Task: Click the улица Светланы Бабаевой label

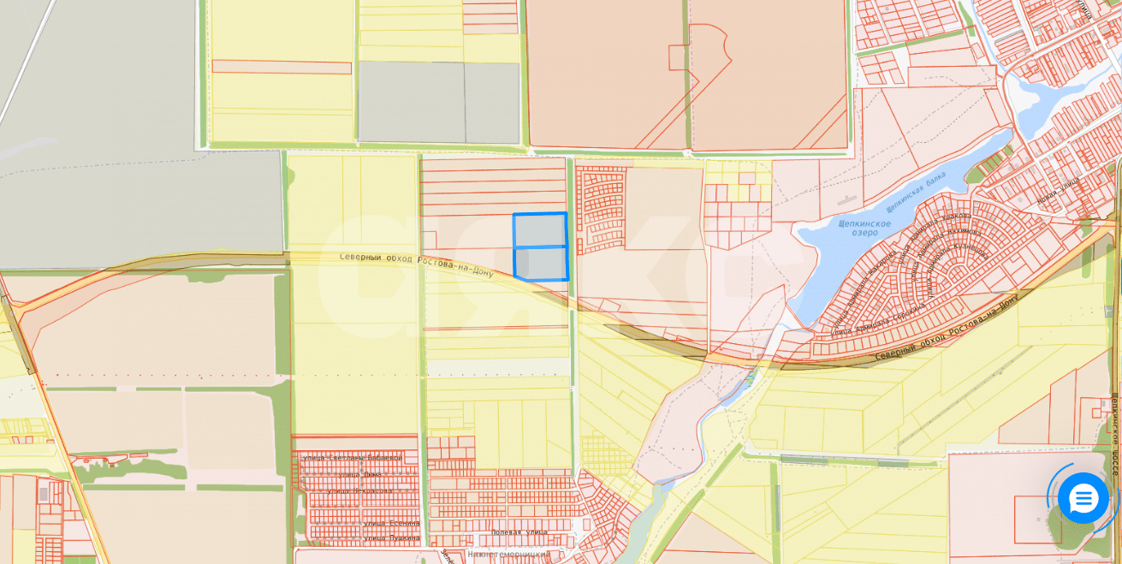Action: [x=352, y=458]
